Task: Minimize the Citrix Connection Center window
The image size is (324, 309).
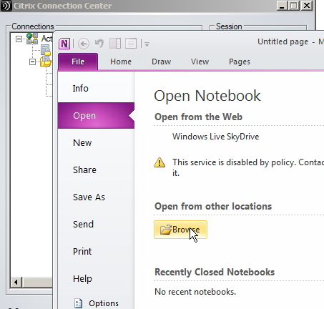Action: coord(282,6)
